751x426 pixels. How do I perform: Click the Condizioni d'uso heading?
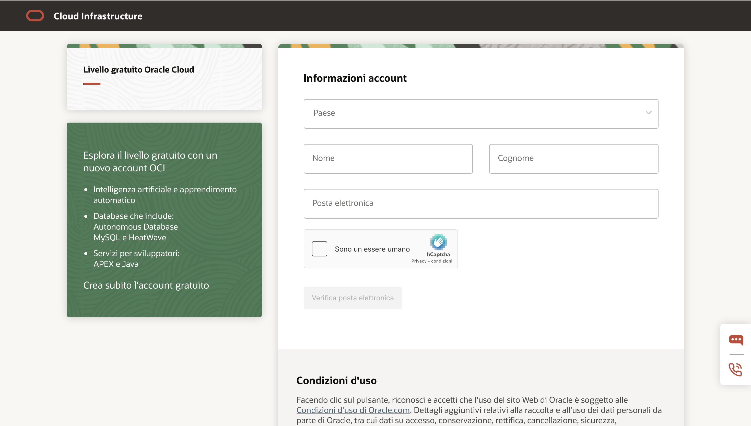pos(336,380)
